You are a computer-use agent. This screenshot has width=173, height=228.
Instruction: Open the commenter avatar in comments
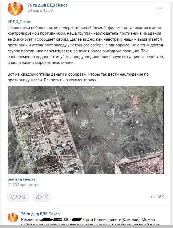point(13,217)
